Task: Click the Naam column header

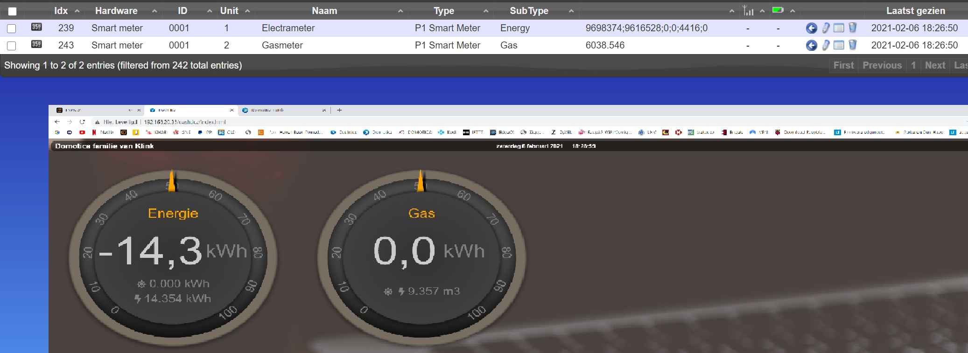Action: (324, 11)
